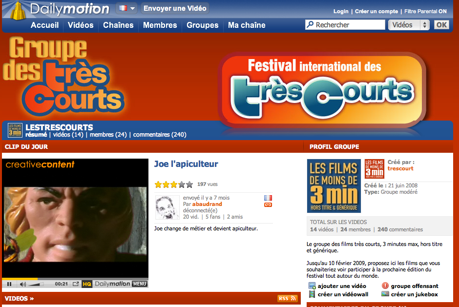Open fullscreen using the player's expand icon

coord(76,284)
